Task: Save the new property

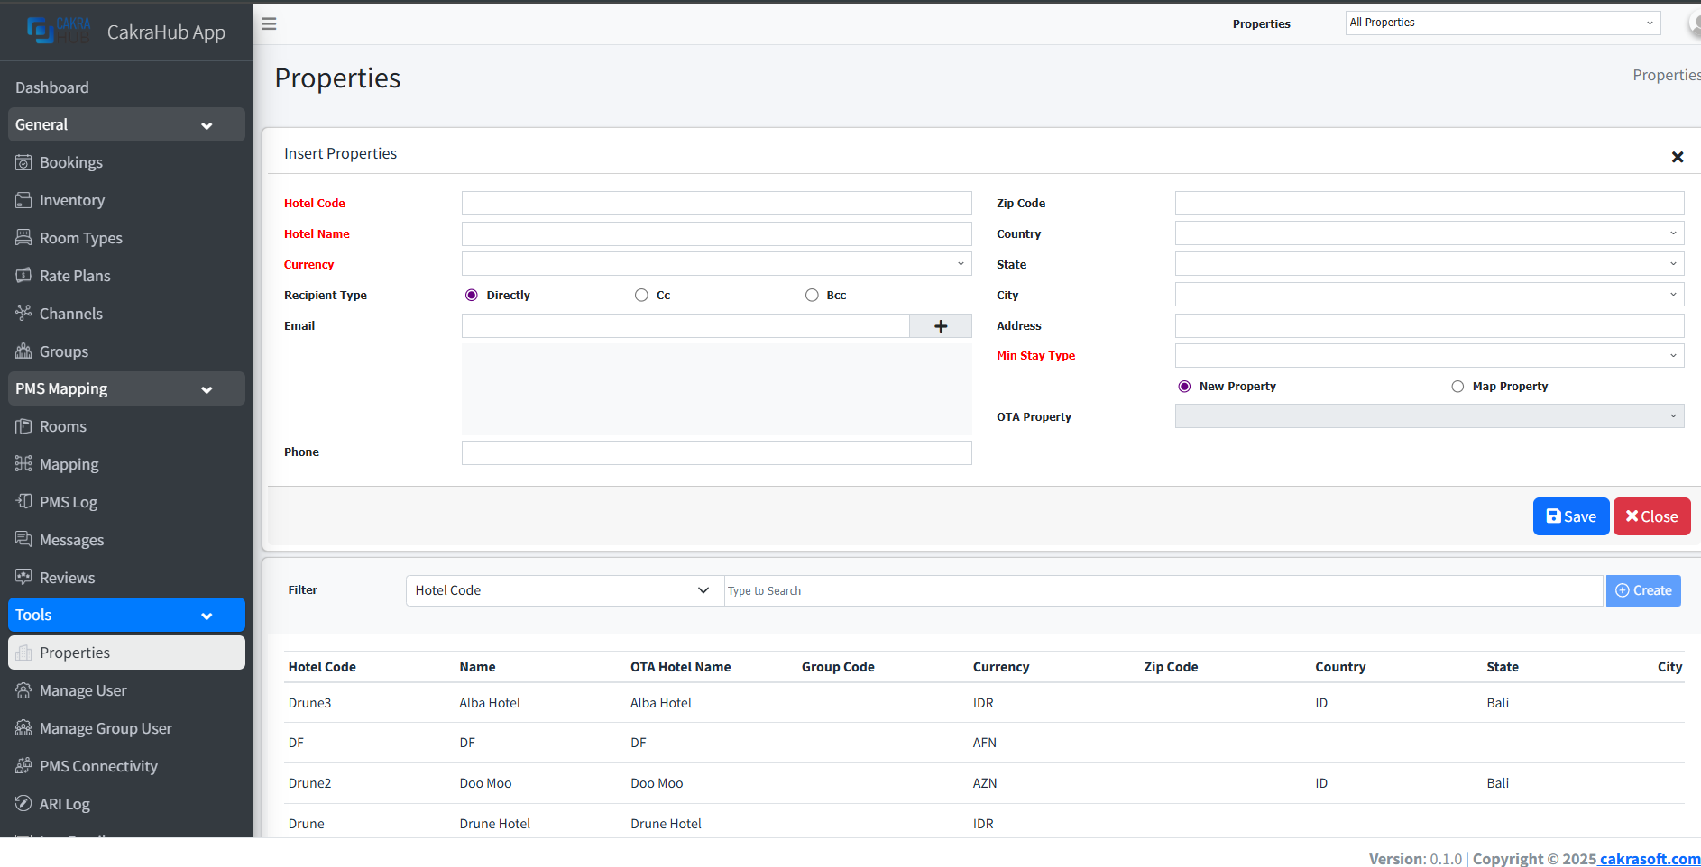Action: click(1570, 516)
